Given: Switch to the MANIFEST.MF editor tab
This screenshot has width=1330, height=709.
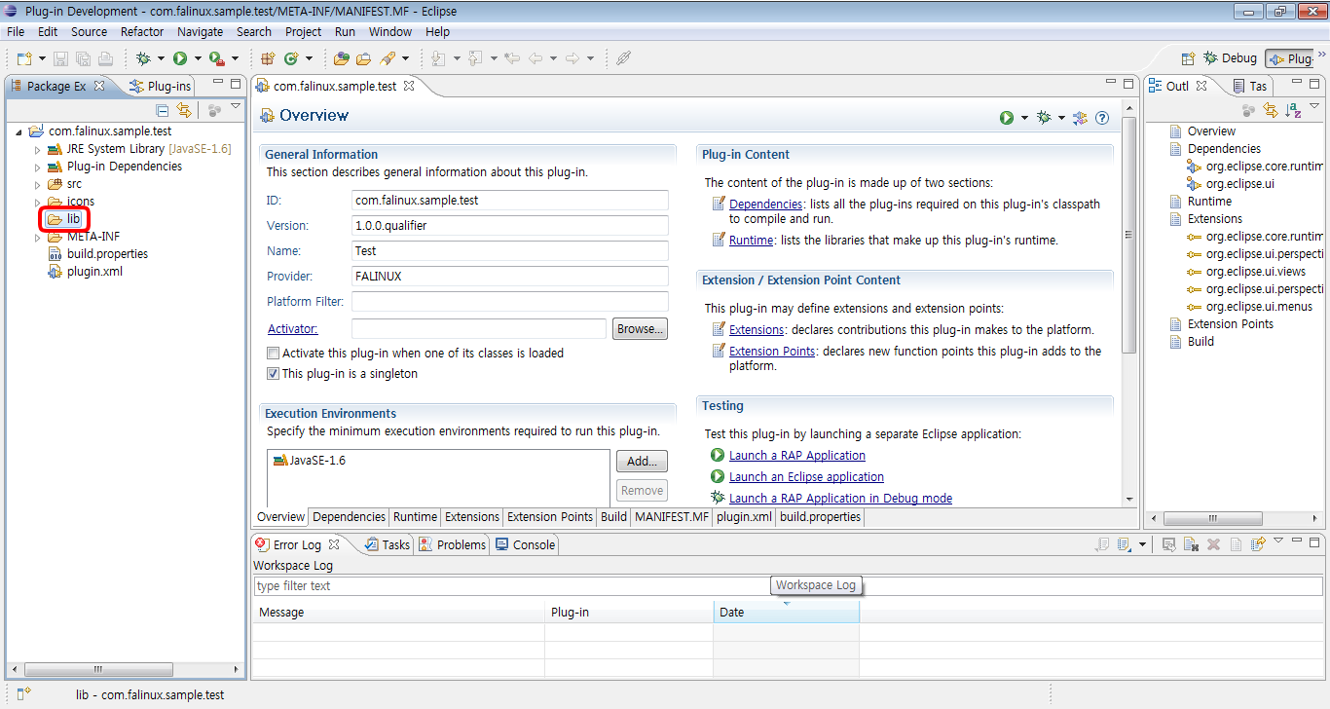Looking at the screenshot, I should (x=672, y=517).
